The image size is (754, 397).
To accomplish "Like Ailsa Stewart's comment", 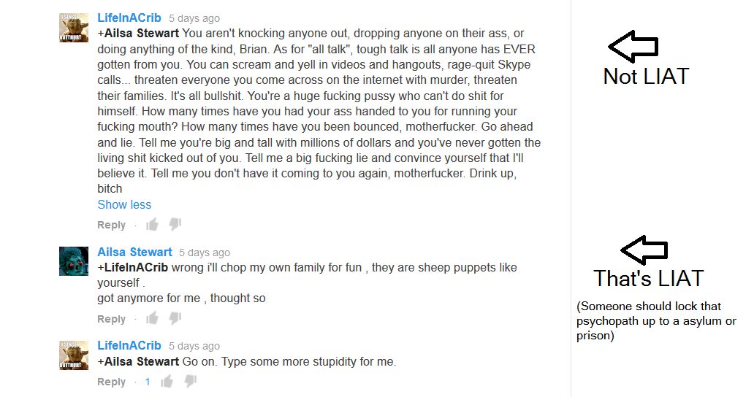I will coord(152,319).
